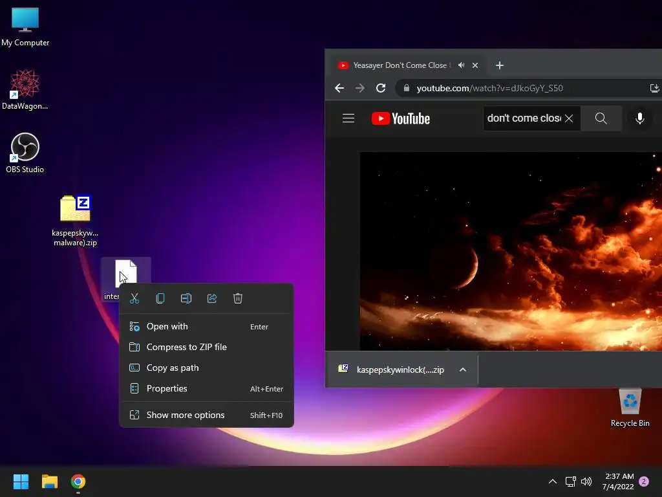Clear the YouTube search text

click(569, 118)
